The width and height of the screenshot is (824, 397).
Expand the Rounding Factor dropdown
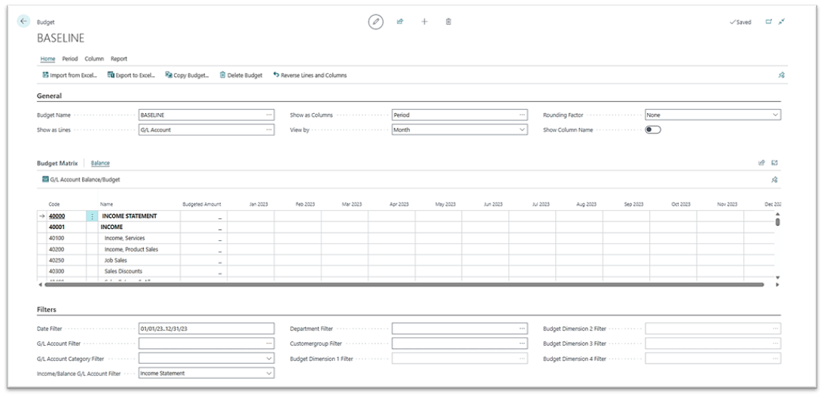pos(775,115)
